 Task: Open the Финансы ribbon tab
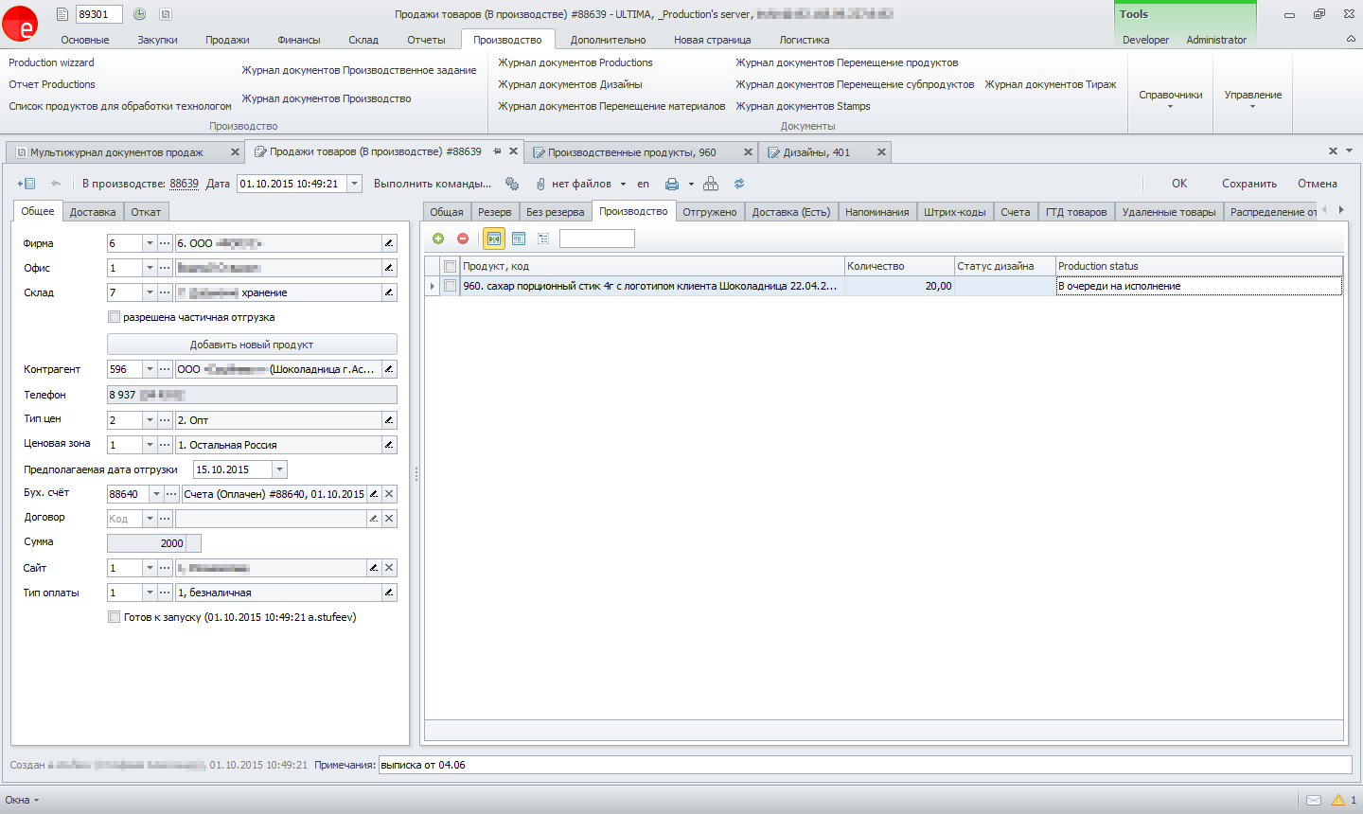pyautogui.click(x=299, y=40)
